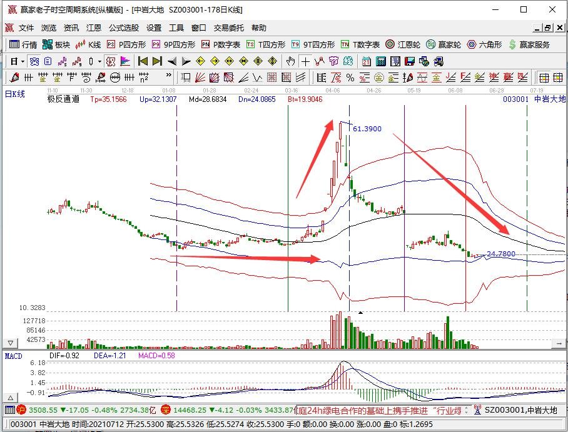The width and height of the screenshot is (568, 432).
Task: Expand the 日 period dropdown arrow
Action: 23,61
